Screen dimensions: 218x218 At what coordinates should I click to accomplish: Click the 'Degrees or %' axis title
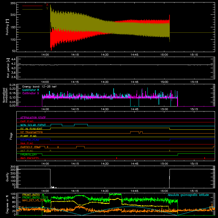click(x=7, y=204)
